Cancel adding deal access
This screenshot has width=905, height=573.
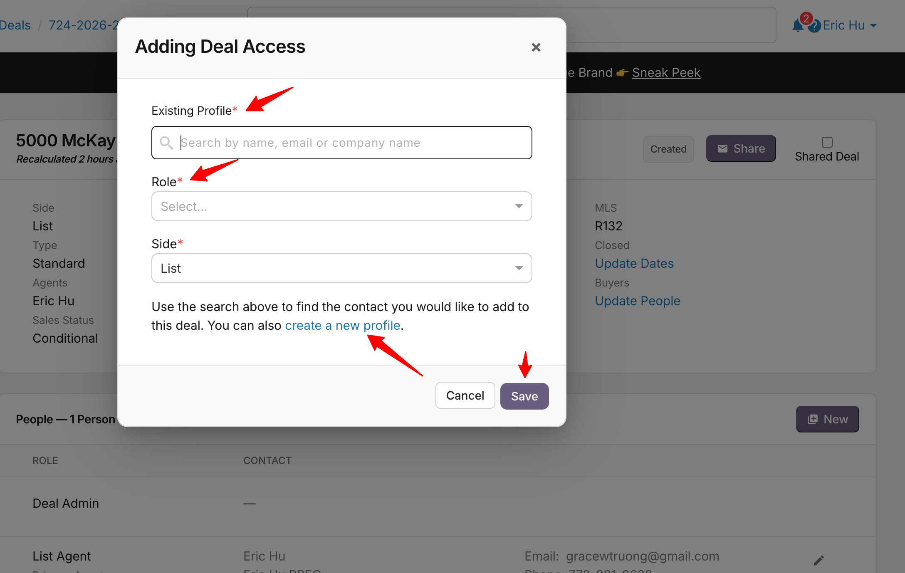465,395
